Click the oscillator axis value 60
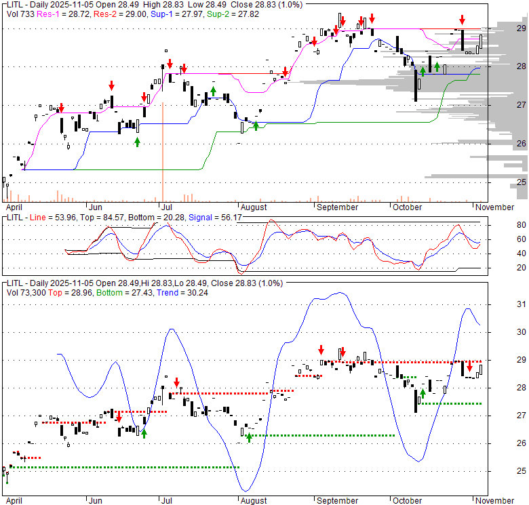Screen dimensions: 529x505 (x=522, y=239)
